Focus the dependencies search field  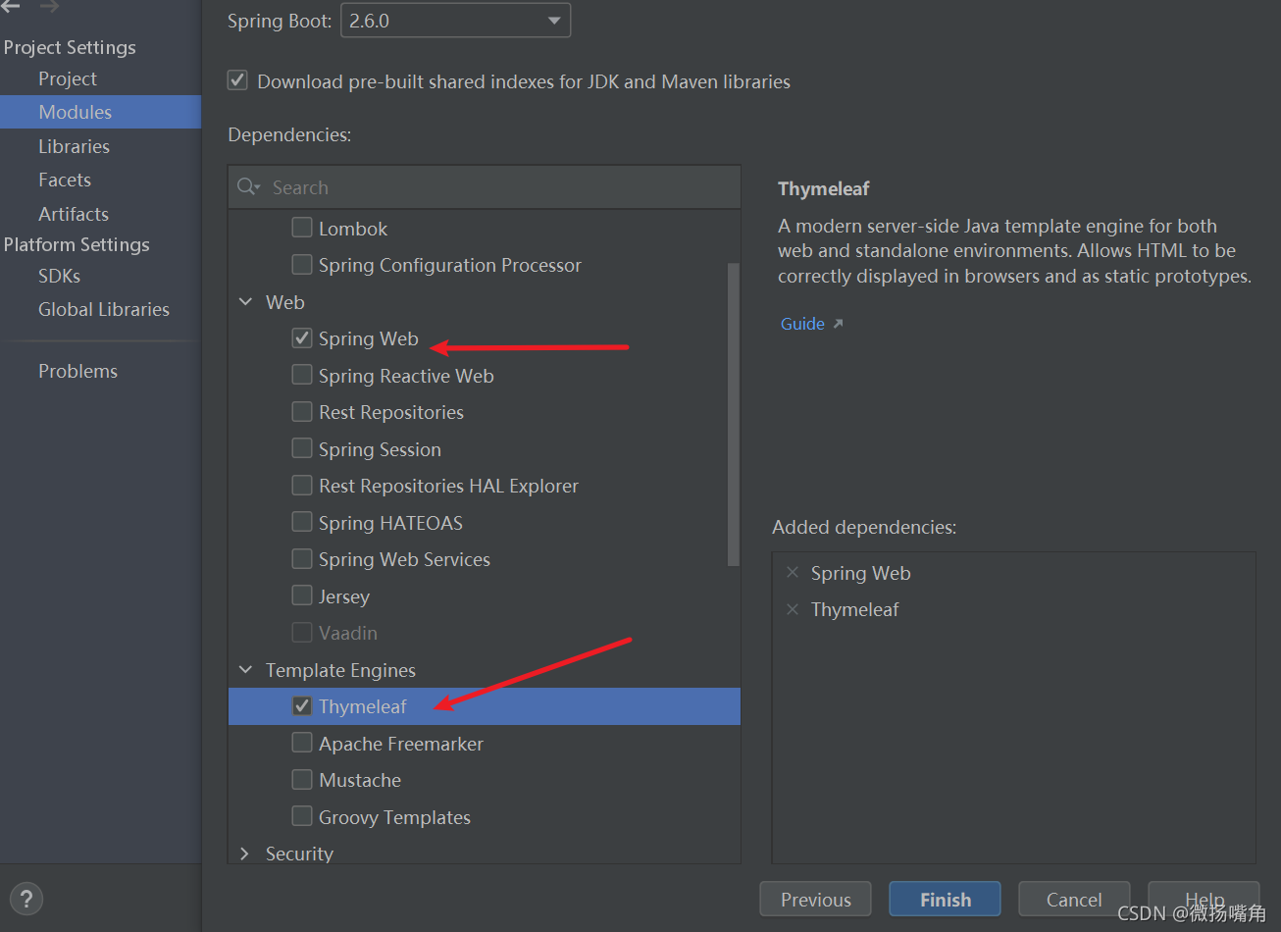485,187
